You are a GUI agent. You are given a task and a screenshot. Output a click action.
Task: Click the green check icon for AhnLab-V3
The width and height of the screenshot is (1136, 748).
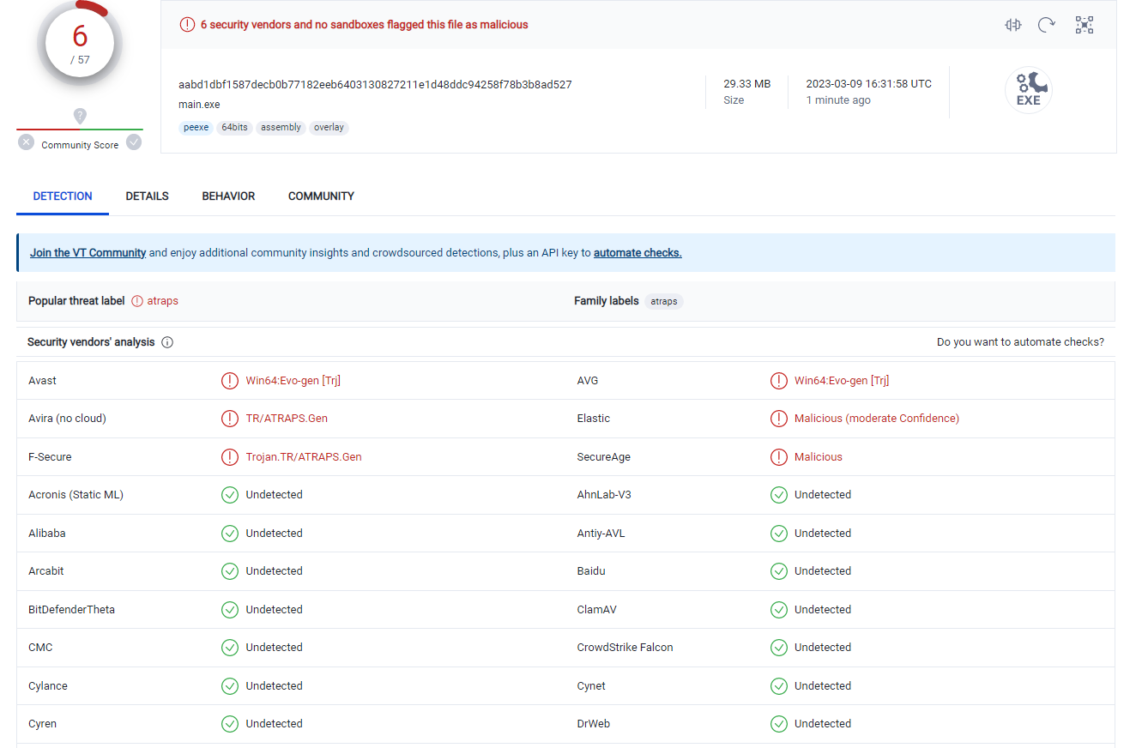click(778, 495)
